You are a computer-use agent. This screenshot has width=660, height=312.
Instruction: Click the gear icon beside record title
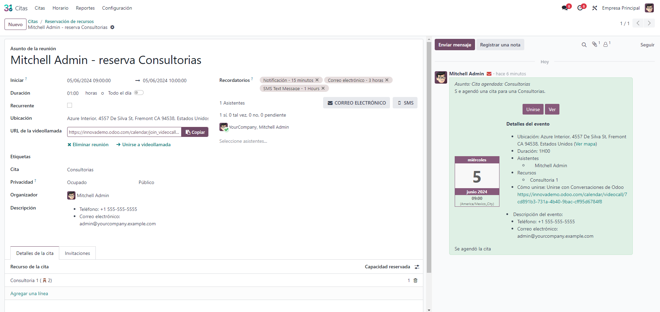(x=112, y=28)
